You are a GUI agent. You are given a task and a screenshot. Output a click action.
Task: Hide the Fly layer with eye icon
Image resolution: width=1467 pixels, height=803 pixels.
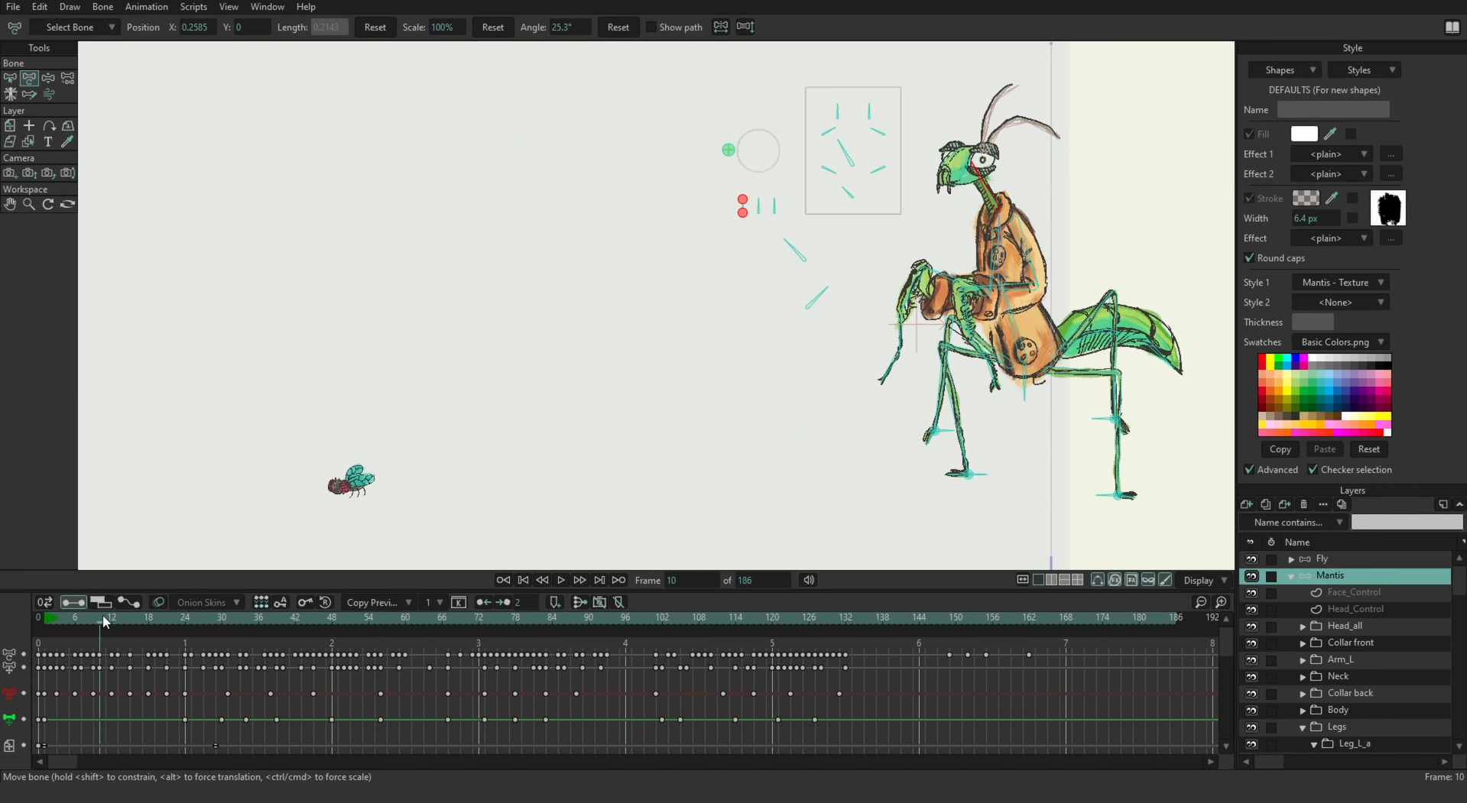(1251, 559)
